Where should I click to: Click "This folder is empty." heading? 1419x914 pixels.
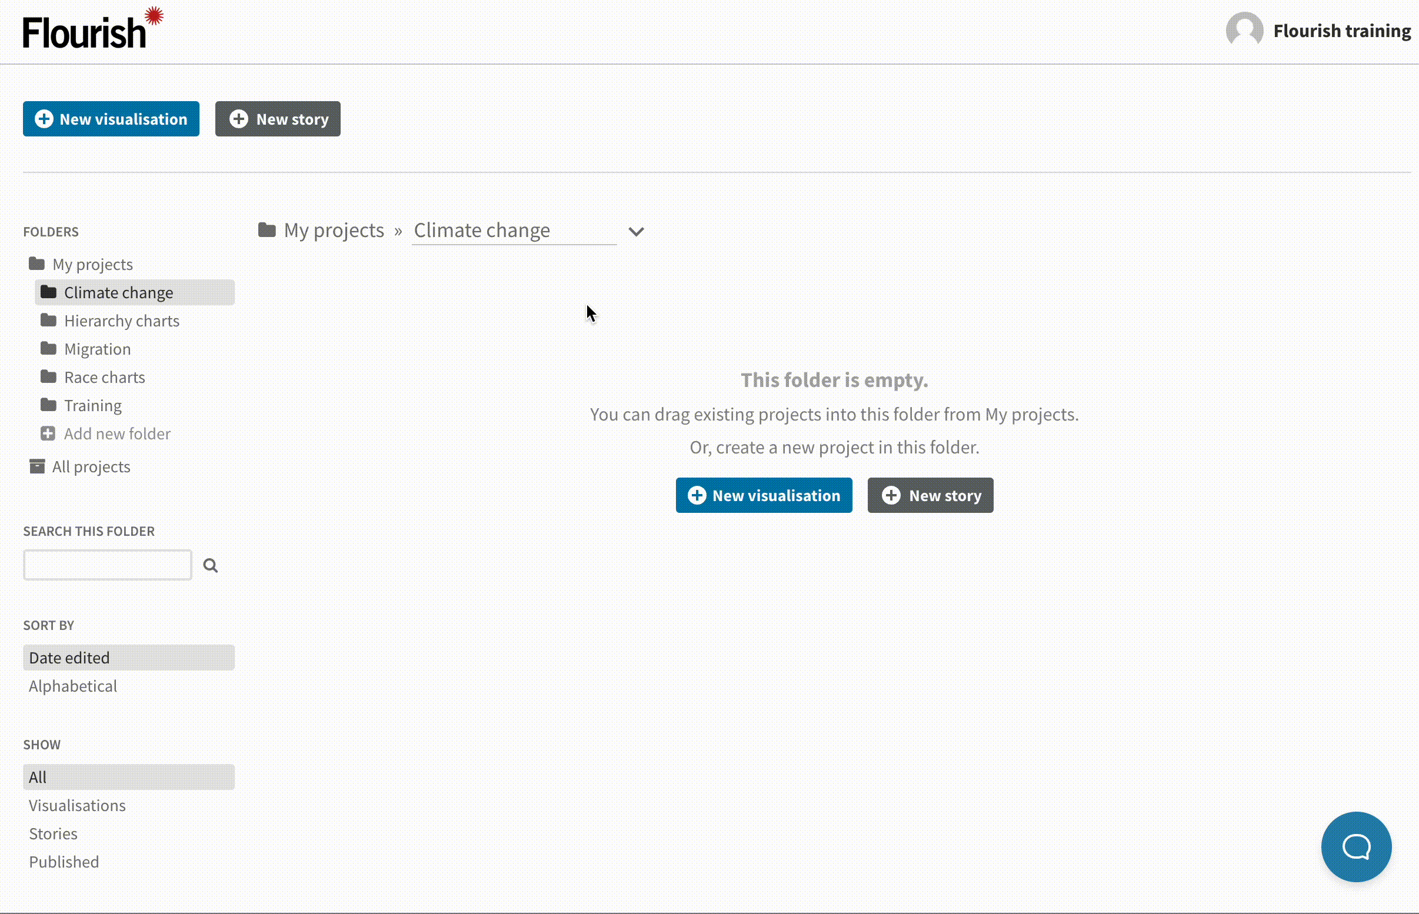click(x=834, y=380)
